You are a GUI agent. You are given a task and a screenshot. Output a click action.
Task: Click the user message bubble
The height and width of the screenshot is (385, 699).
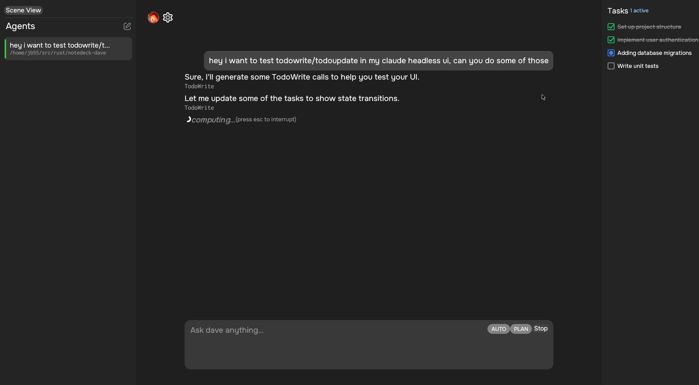click(x=378, y=61)
